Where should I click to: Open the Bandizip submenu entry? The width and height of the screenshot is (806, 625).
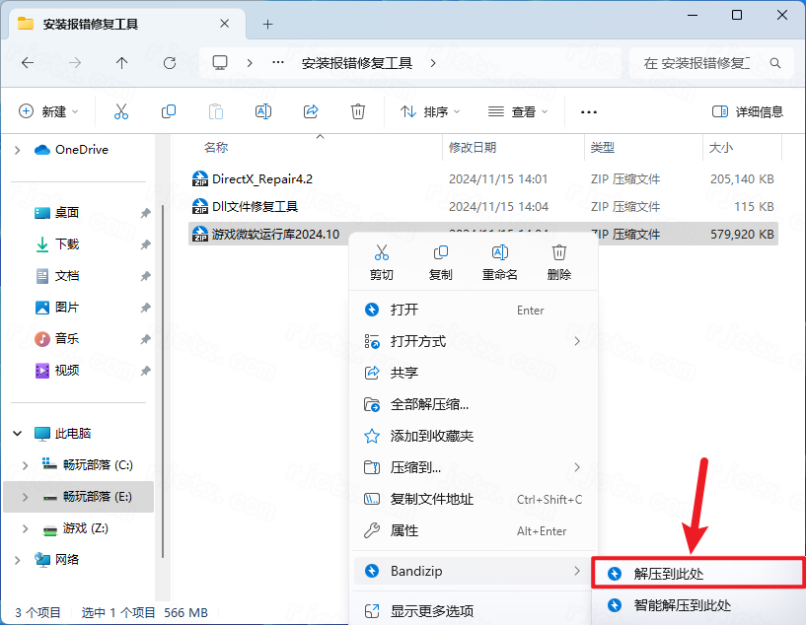pos(474,571)
